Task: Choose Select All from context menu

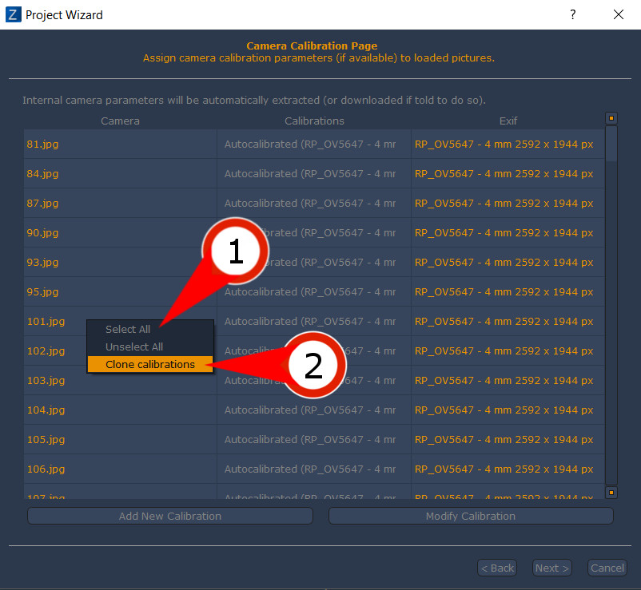Action: tap(128, 330)
